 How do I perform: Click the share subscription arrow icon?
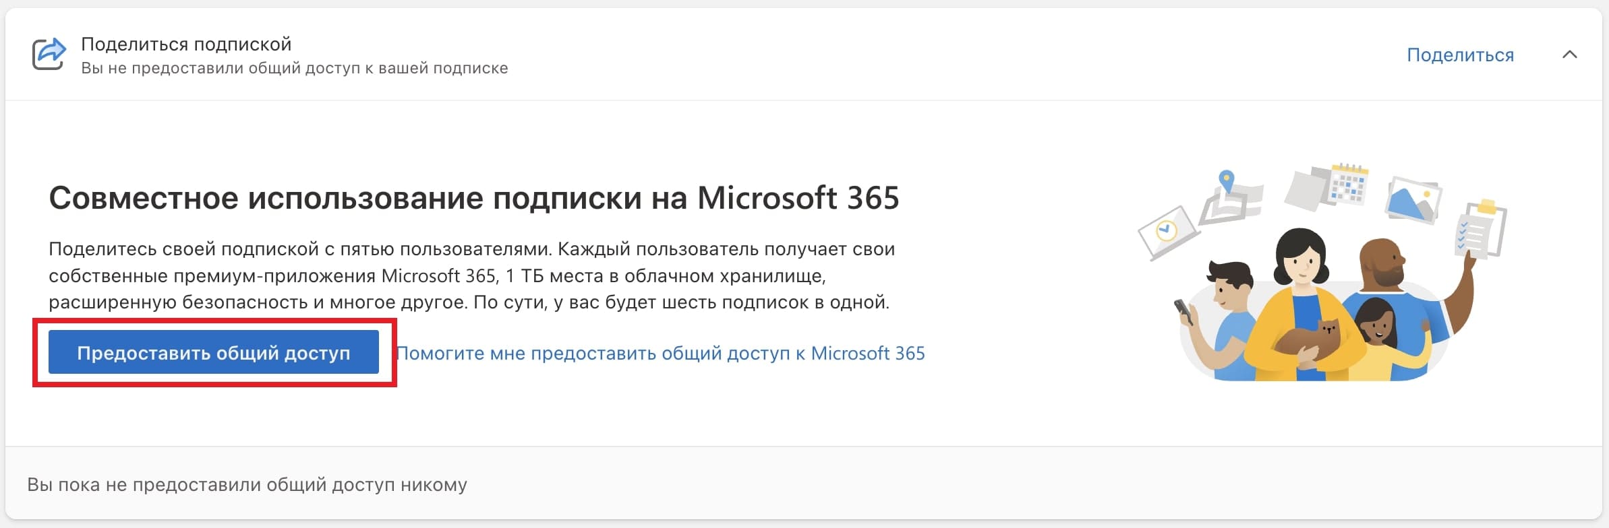coord(49,55)
